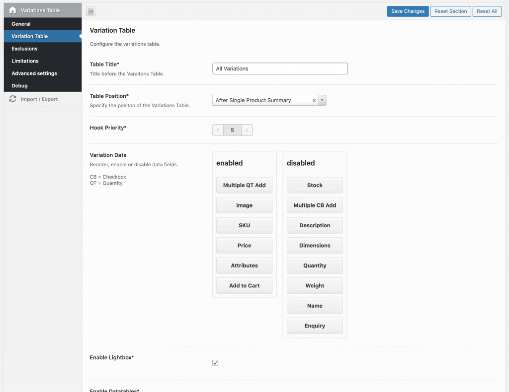Clear the Table Position selection with the x icon
This screenshot has height=392, width=509.
coord(314,100)
